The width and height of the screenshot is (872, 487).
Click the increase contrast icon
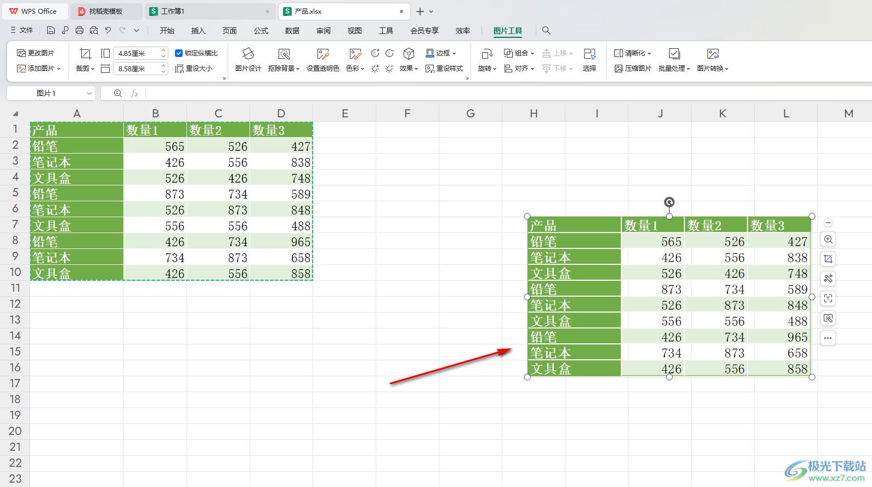pyautogui.click(x=375, y=53)
